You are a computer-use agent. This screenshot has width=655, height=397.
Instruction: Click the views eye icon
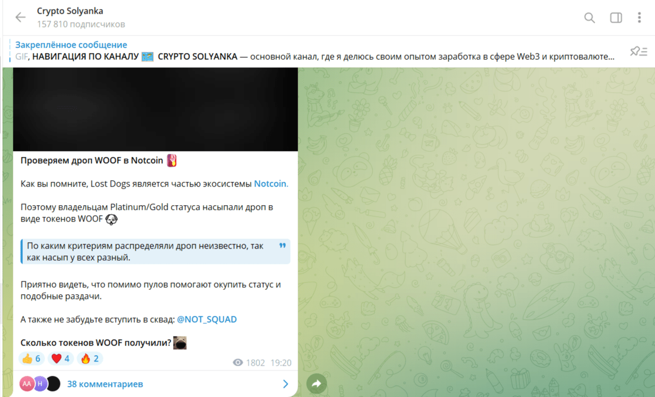coord(238,363)
